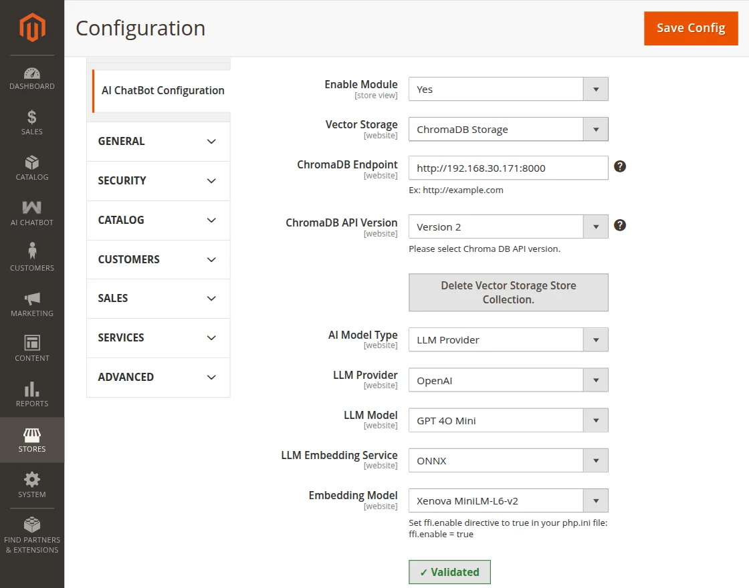Viewport: 749px width, 588px height.
Task: Open the Marketing megaphone icon
Action: coord(32,299)
